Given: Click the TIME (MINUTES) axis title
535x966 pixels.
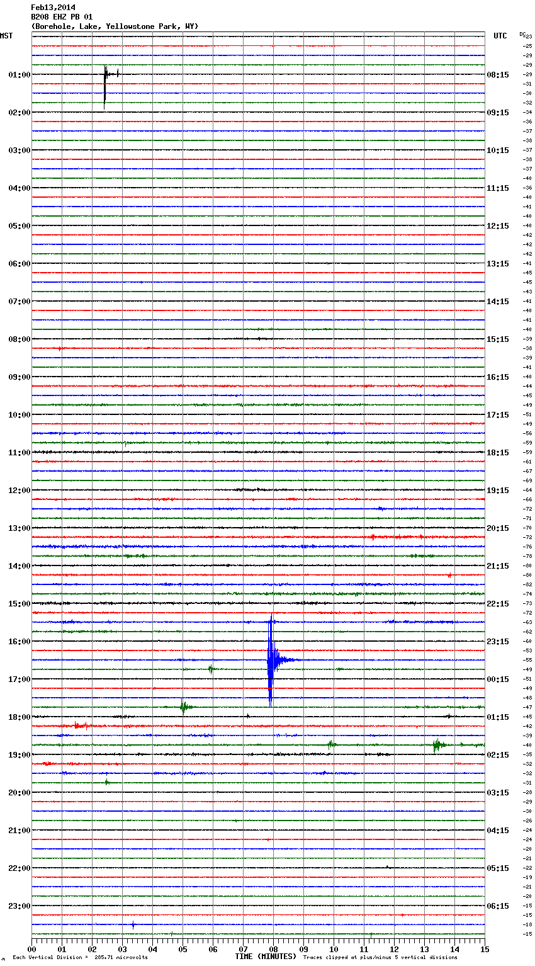Looking at the screenshot, I should (x=266, y=957).
